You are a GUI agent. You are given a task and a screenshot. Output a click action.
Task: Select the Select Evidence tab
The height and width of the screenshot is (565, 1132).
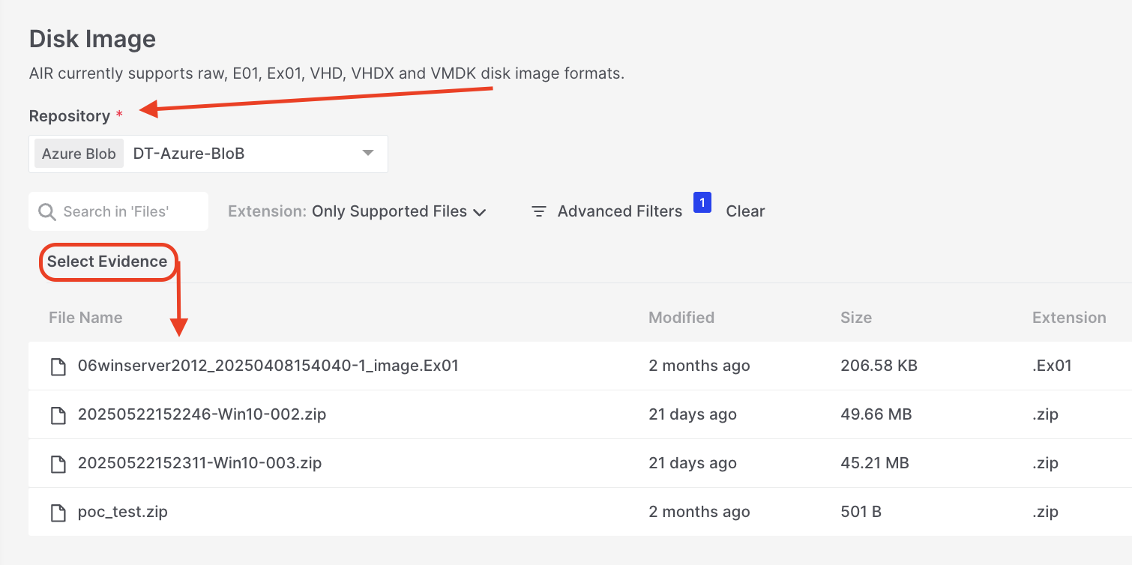pyautogui.click(x=107, y=262)
